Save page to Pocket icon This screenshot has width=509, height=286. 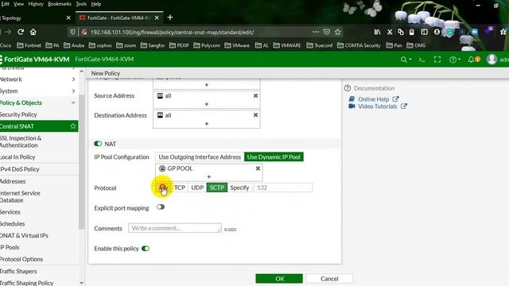pyautogui.click(x=327, y=32)
